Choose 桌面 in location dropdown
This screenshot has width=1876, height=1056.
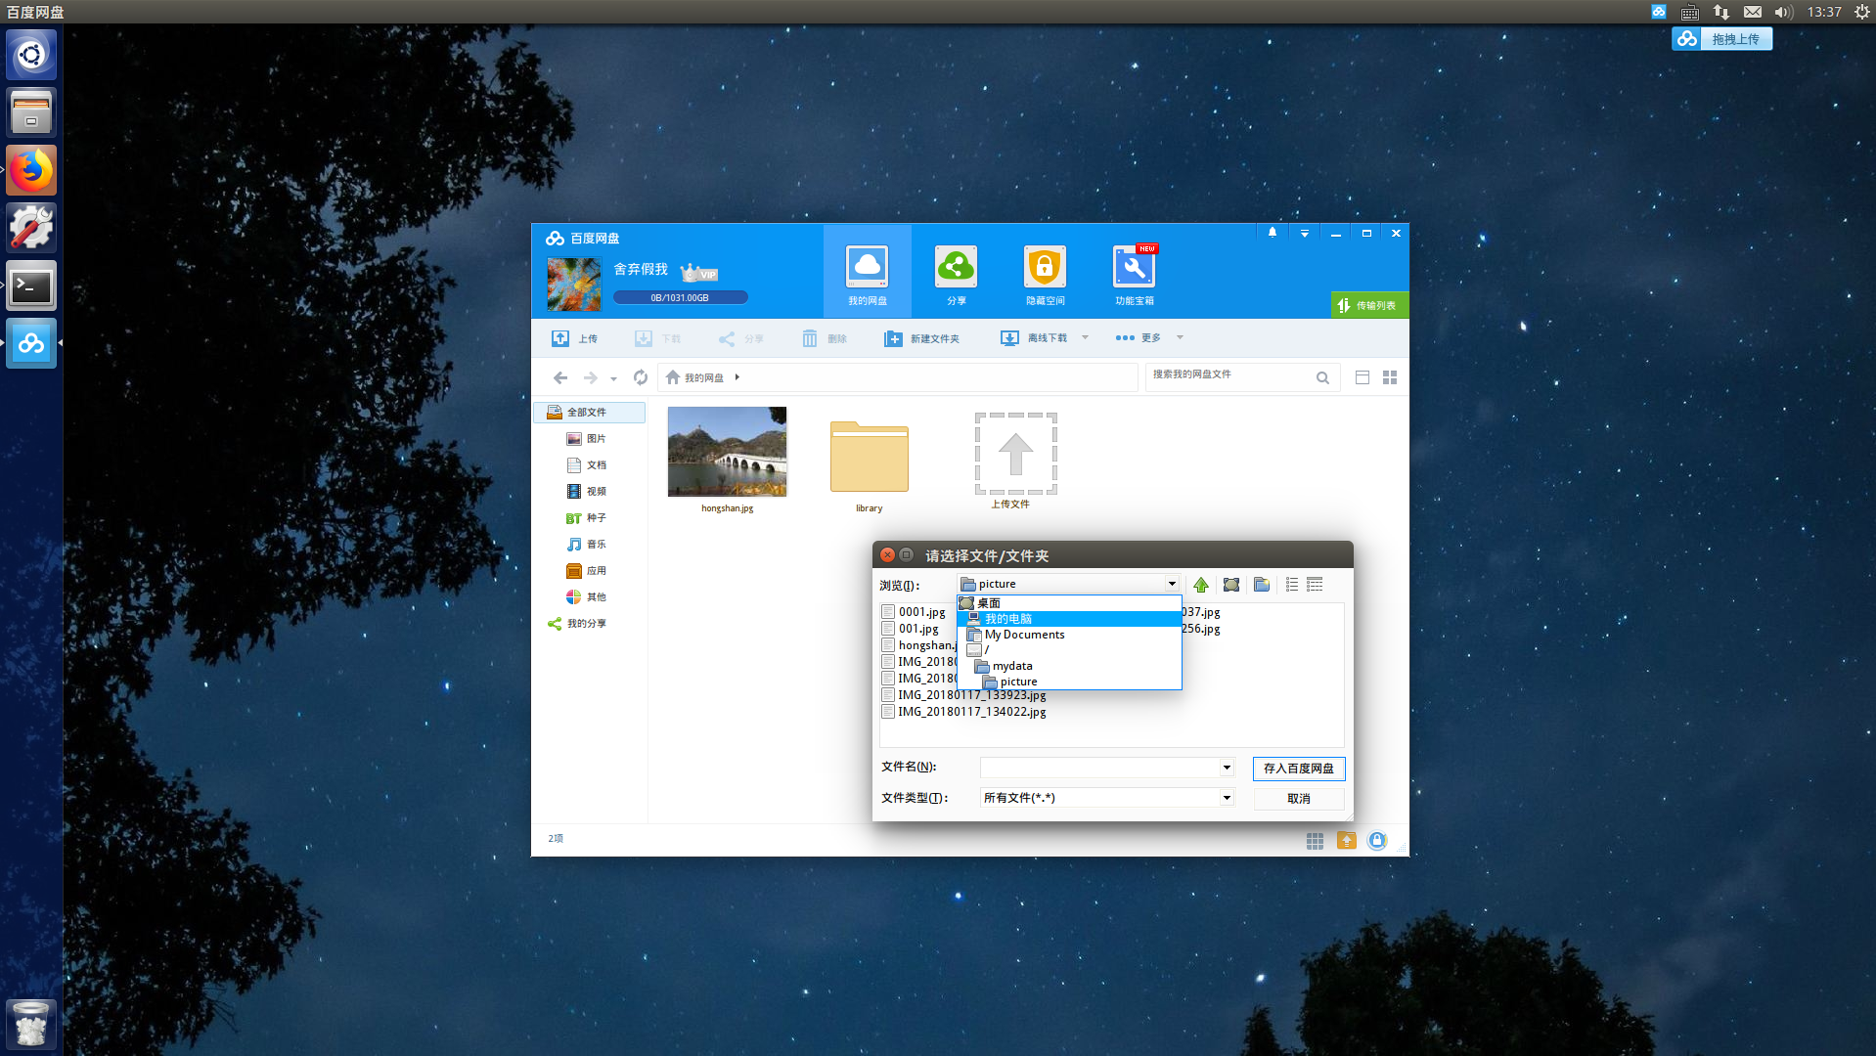pos(1069,603)
